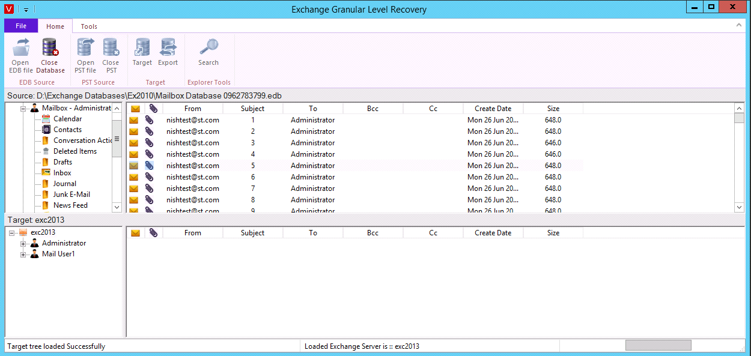Click attachment icon of email 4
751x356 pixels.
150,154
